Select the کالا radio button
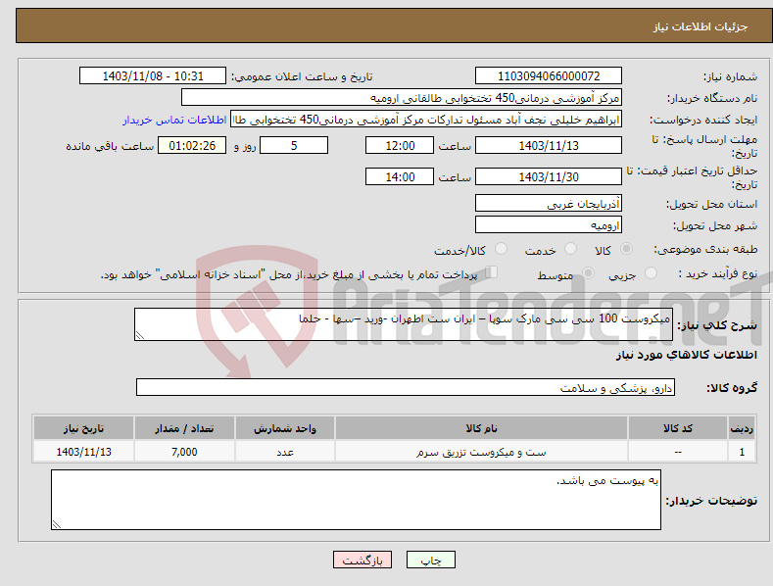Image resolution: width=773 pixels, height=586 pixels. [627, 249]
